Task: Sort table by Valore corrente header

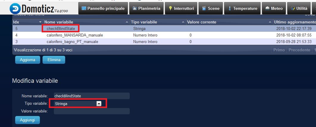Action: 229,22
